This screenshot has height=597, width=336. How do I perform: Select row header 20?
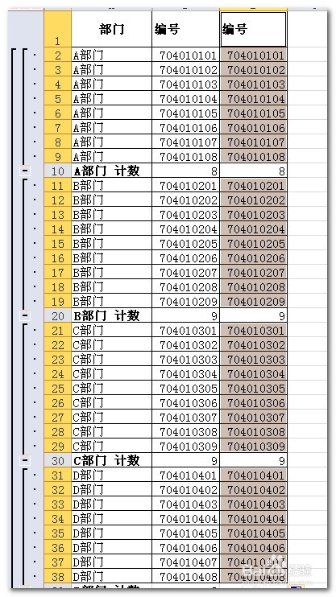[57, 315]
